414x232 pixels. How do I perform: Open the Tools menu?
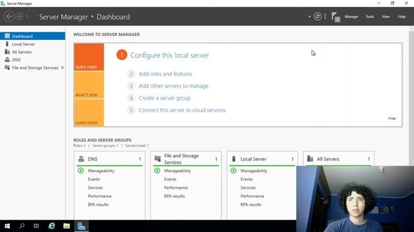(369, 17)
